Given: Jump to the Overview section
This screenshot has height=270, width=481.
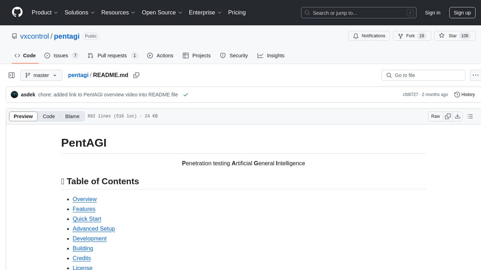Looking at the screenshot, I should pos(85,199).
